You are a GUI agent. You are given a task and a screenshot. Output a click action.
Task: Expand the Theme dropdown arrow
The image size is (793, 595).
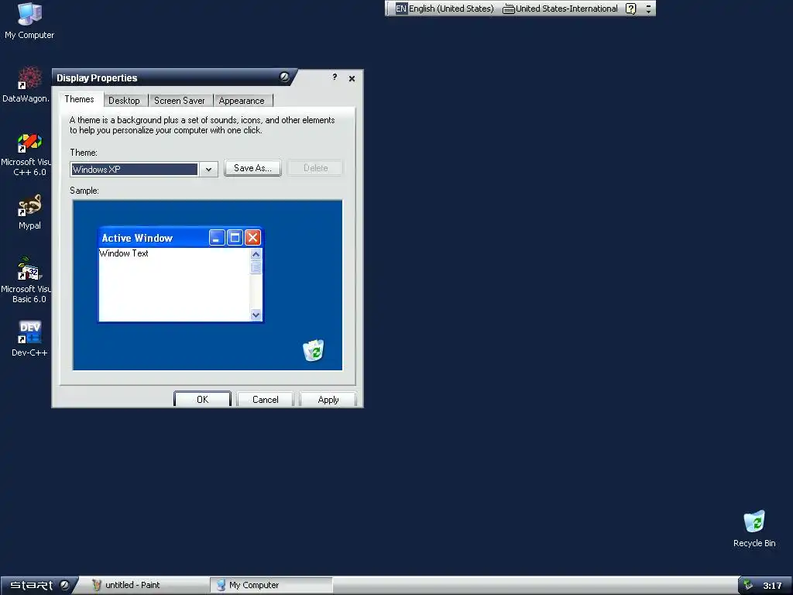pos(208,170)
